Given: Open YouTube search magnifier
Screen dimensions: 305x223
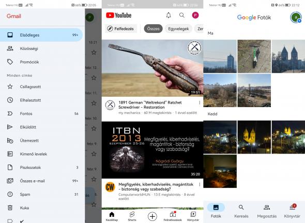Looking at the screenshot, I should [x=182, y=15].
